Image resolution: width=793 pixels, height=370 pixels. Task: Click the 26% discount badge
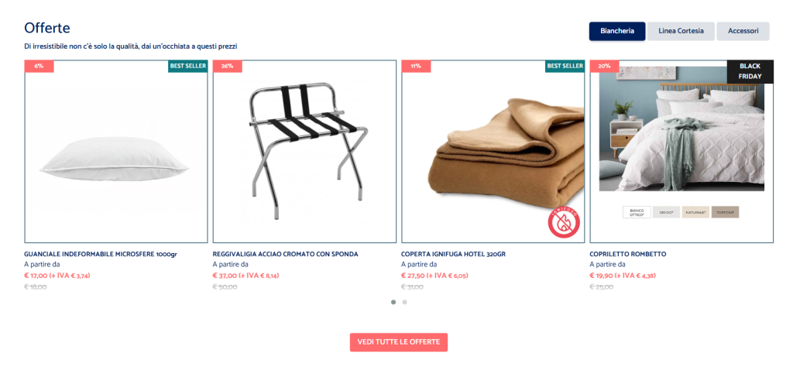[x=228, y=67]
